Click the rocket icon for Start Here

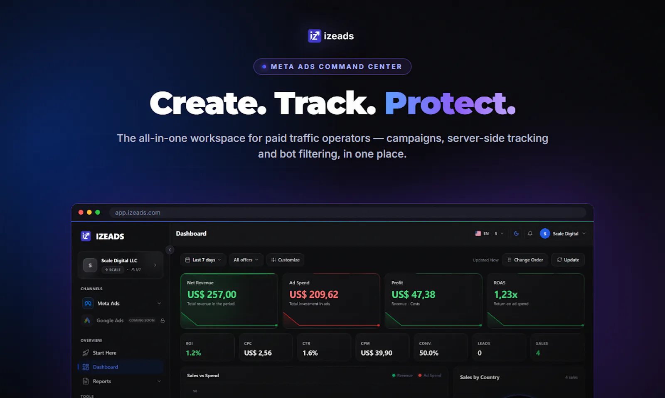[x=86, y=353]
